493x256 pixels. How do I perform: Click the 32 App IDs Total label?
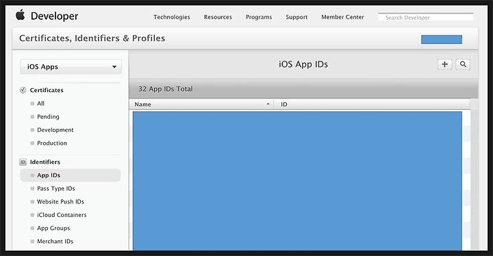166,89
